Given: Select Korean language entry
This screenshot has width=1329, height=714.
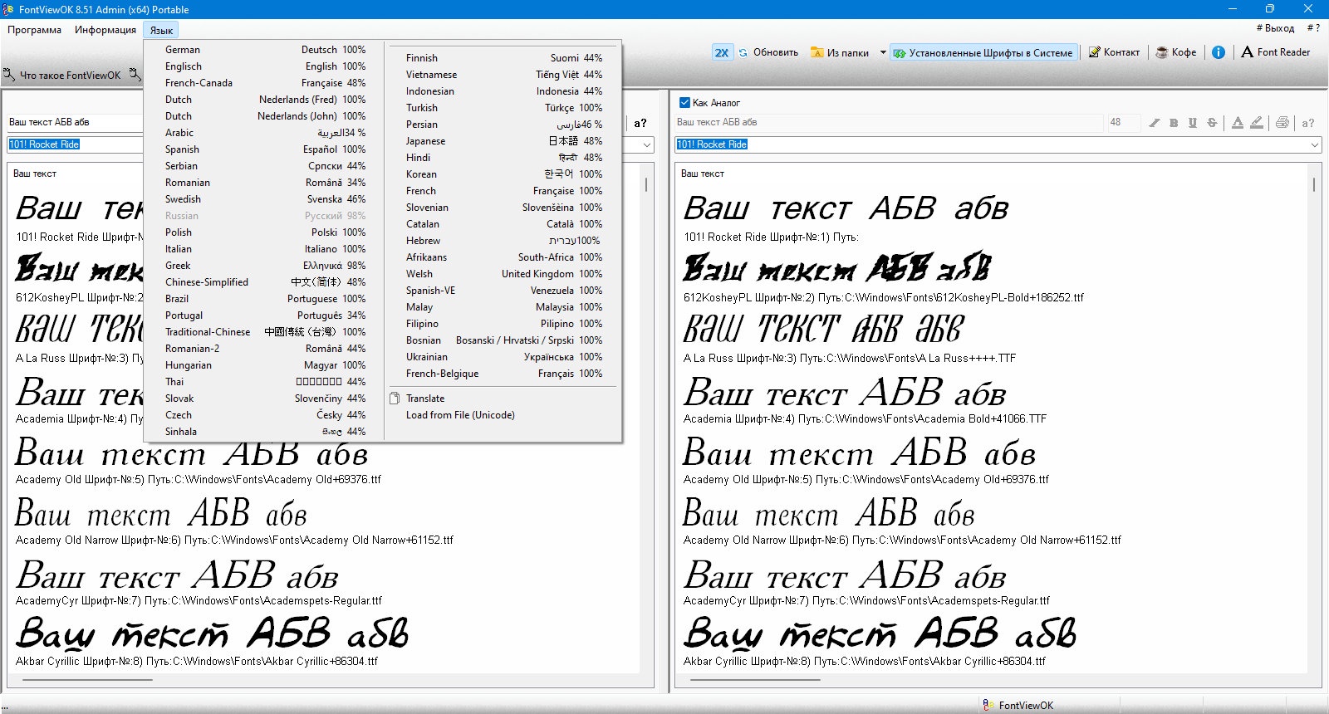Looking at the screenshot, I should pos(503,174).
